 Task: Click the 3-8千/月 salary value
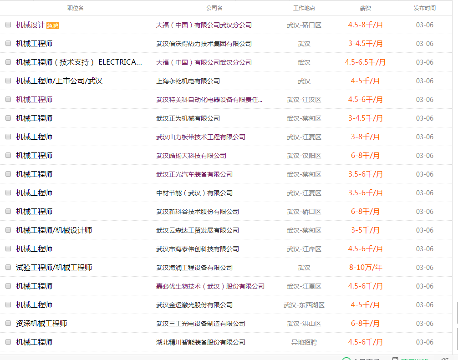366,137
